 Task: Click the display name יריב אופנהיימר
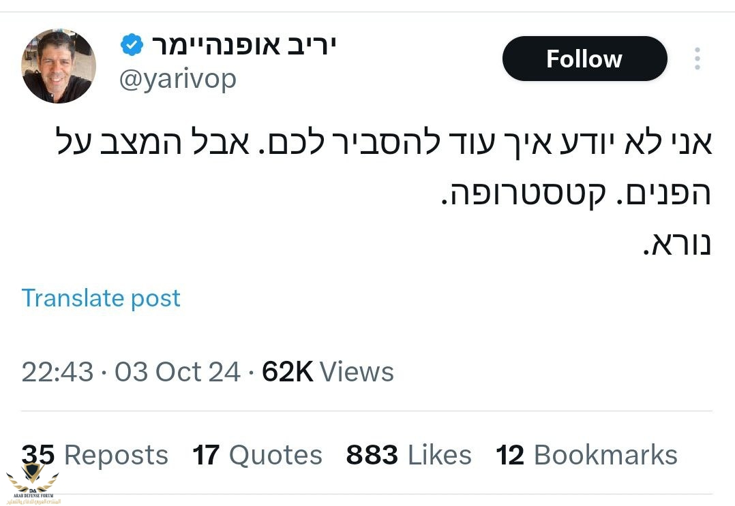coord(243,45)
